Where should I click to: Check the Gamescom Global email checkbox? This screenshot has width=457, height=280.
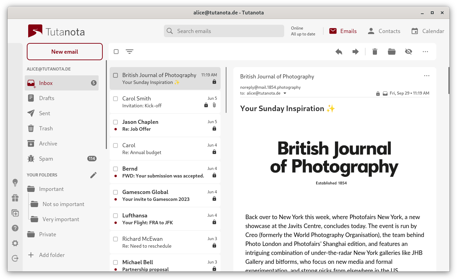(115, 192)
